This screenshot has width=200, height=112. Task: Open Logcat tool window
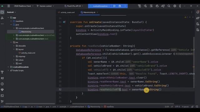point(2,78)
